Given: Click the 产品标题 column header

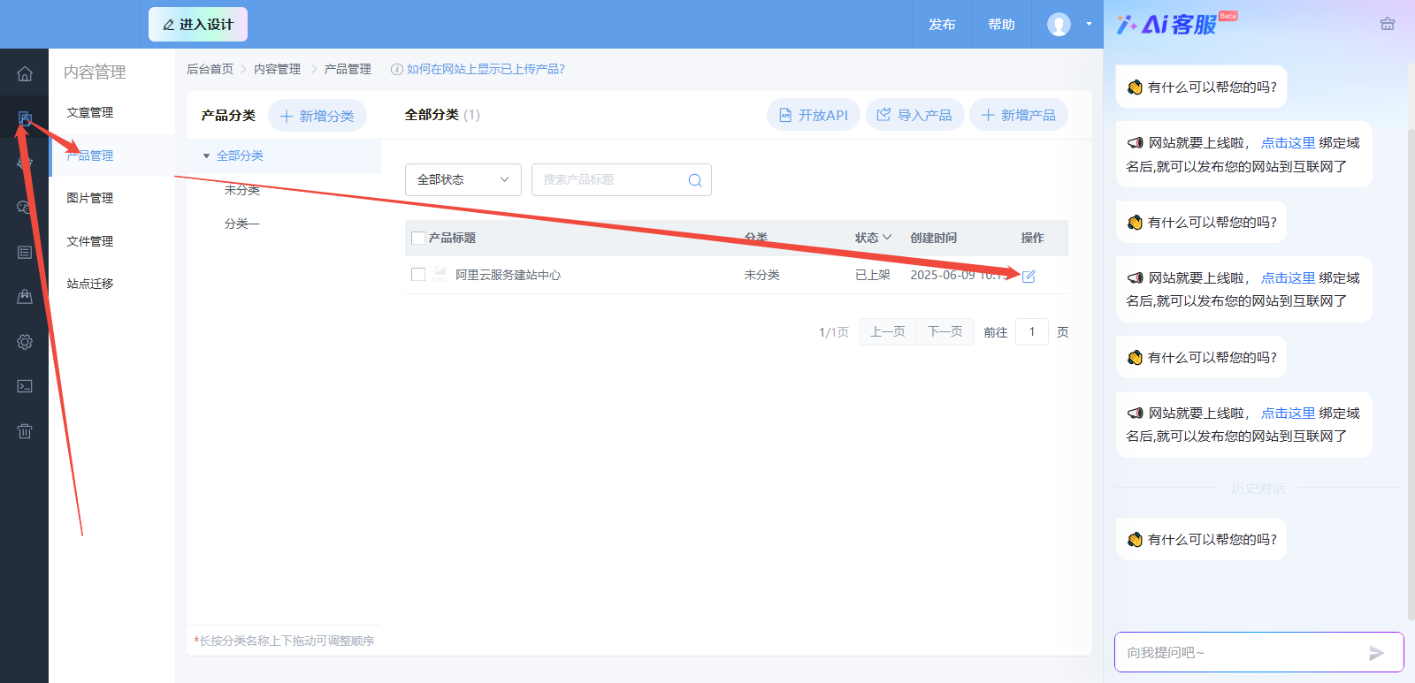Looking at the screenshot, I should pos(453,238).
